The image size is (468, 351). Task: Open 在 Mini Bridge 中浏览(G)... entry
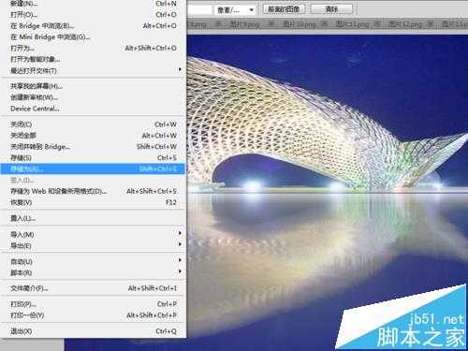coord(93,37)
